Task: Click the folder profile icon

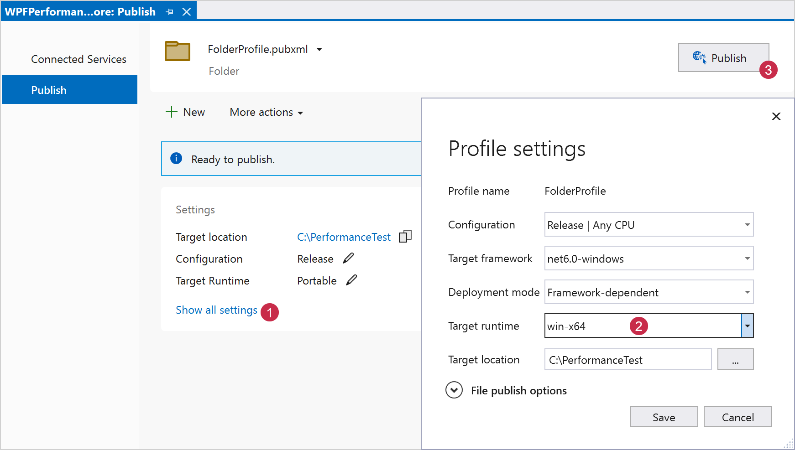Action: 178,51
